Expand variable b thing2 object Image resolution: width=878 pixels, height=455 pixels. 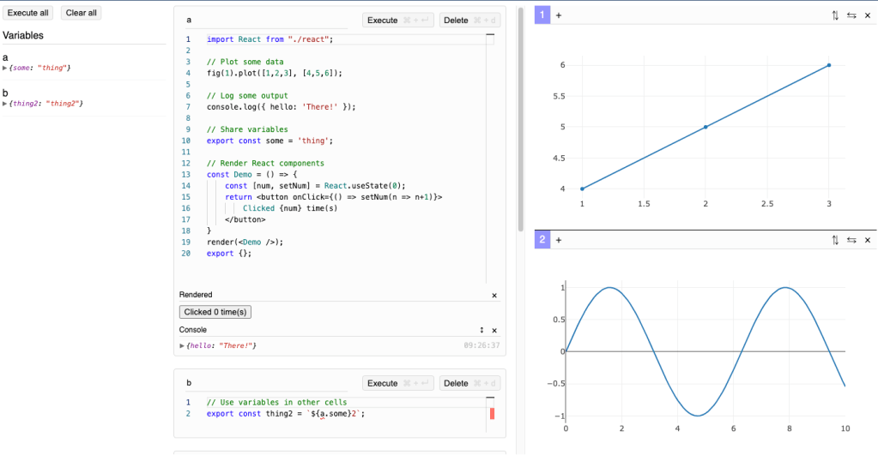pos(5,104)
